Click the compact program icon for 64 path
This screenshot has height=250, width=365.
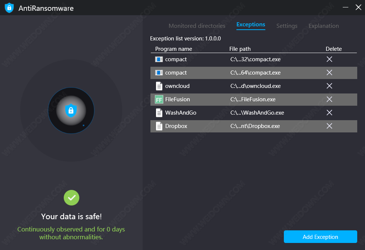[x=159, y=73]
